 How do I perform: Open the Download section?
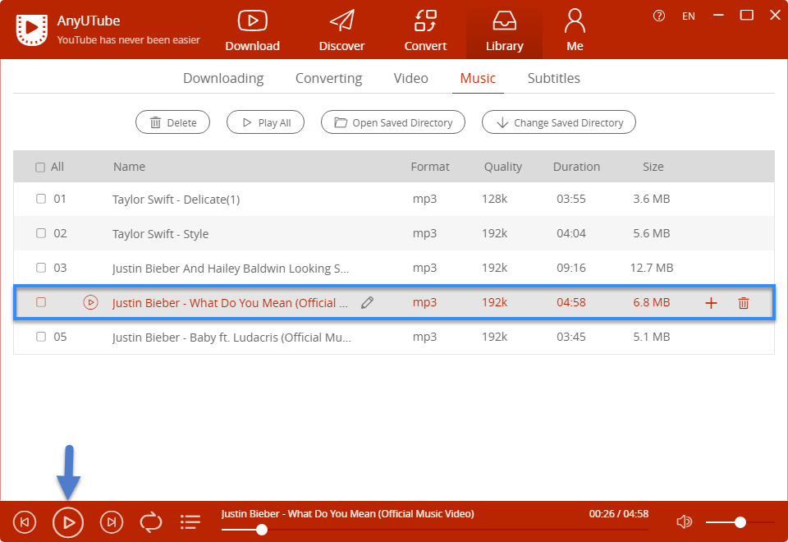click(252, 30)
